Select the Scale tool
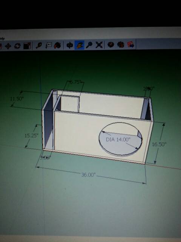This screenshot has width=181, height=242. 27,46
